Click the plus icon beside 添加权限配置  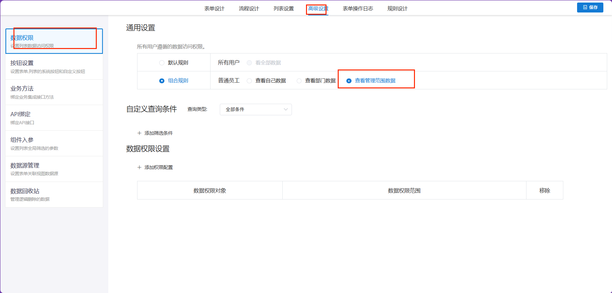click(139, 167)
